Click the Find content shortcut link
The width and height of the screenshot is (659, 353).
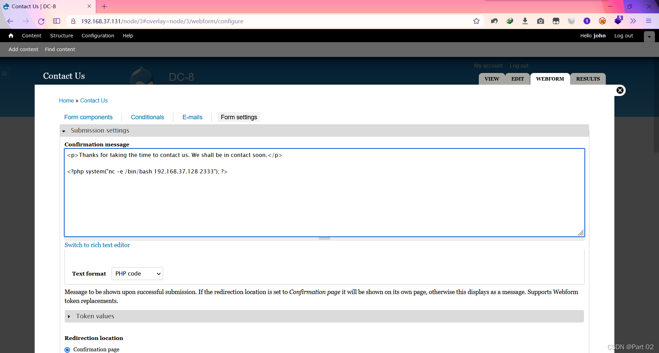point(60,49)
